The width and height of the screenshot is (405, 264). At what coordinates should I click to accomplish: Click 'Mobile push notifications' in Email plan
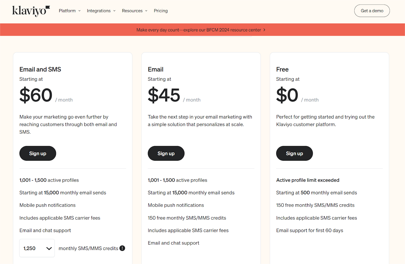click(176, 205)
